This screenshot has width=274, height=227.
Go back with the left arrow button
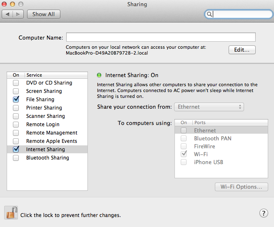7,14
